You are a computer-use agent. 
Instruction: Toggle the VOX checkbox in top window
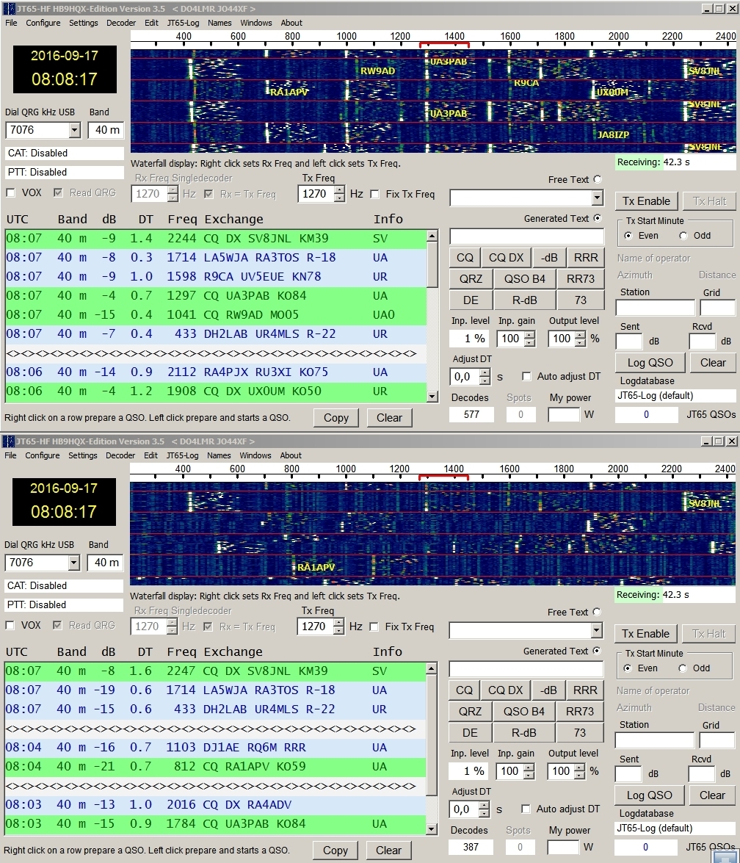(11, 193)
